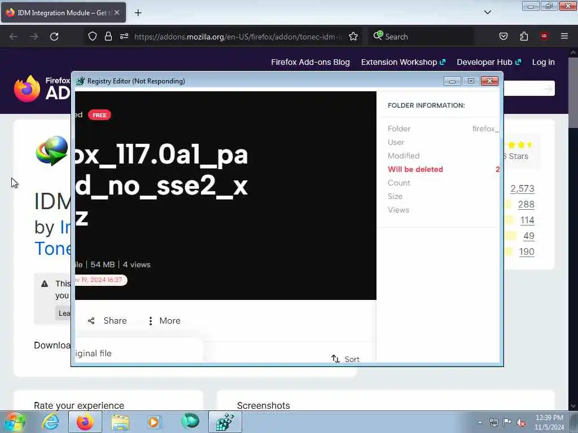Viewport: 578px width, 433px height.
Task: Click the 288 rating count link
Action: coord(526,204)
